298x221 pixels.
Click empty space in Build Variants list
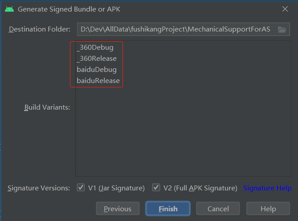(x=183, y=133)
